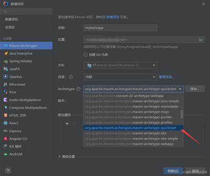The height and width of the screenshot is (176, 210).
Task: Select the Ktor generator icon
Action: [5, 92]
